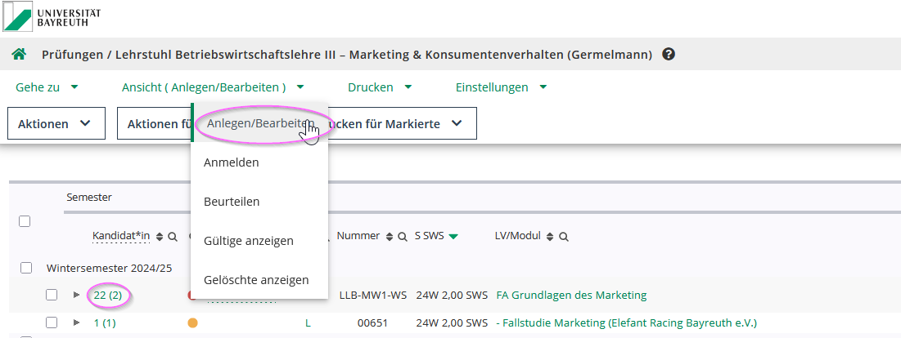Screen dimensions: 901x338
Task: Click the S SWS column filter arrow
Action: [453, 237]
